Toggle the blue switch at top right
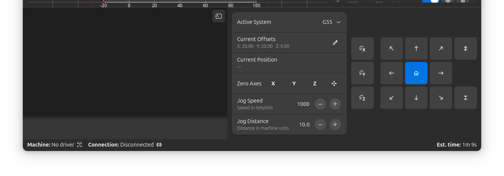Image resolution: width=504 pixels, height=176 pixels. click(430, 1)
